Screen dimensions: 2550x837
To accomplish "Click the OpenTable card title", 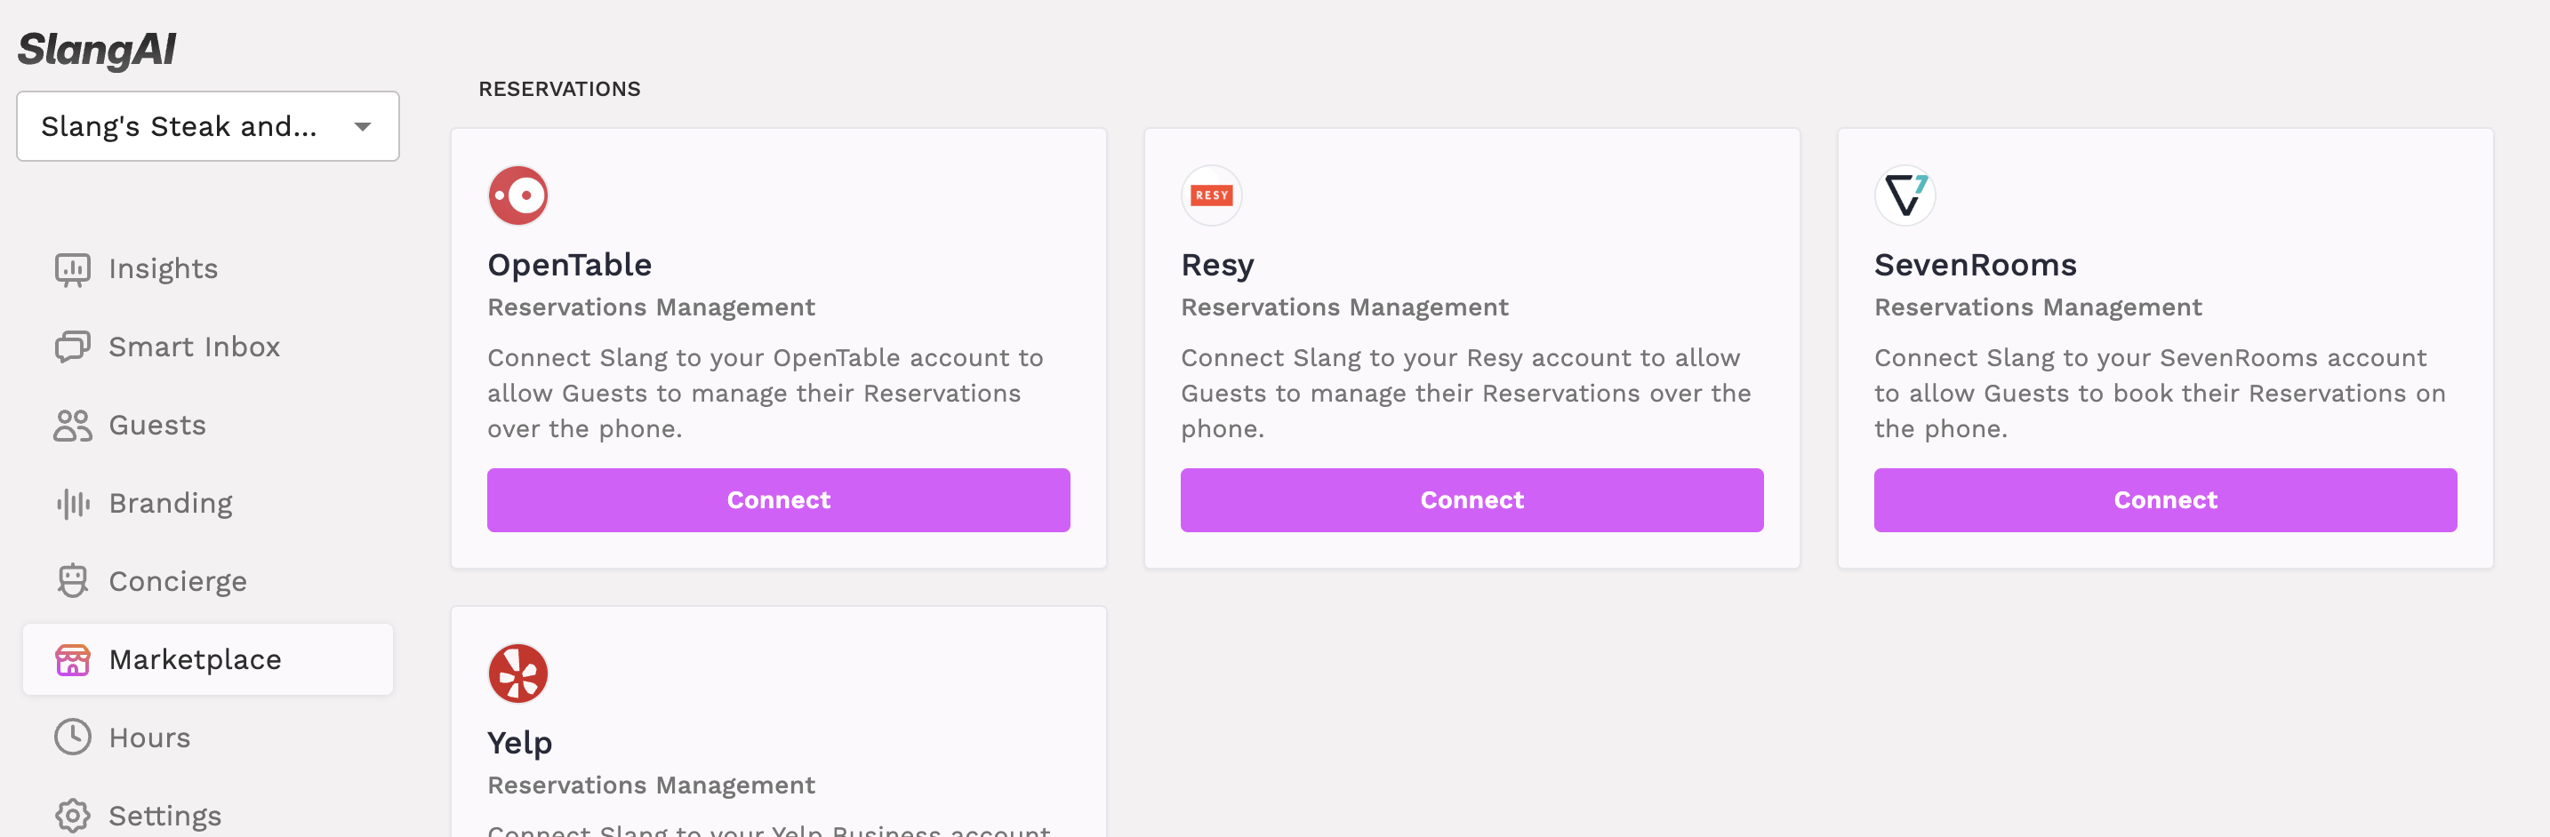I will pos(569,265).
